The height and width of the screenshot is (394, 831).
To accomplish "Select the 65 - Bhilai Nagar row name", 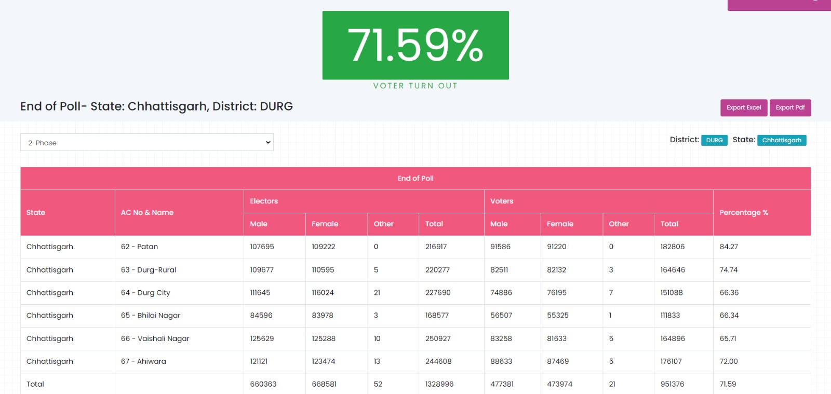I will click(x=151, y=316).
